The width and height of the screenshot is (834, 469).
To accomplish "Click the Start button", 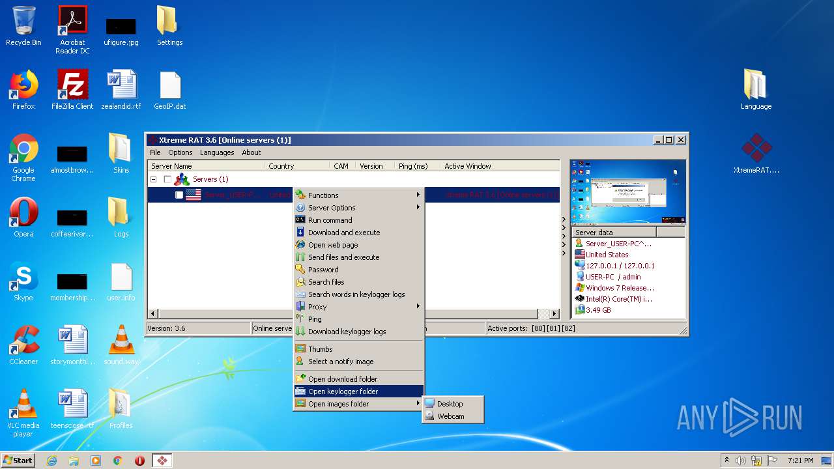I will tap(18, 460).
